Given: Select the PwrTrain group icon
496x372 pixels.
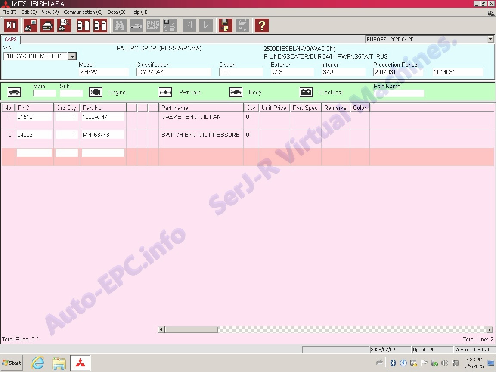Looking at the screenshot, I should pyautogui.click(x=165, y=92).
